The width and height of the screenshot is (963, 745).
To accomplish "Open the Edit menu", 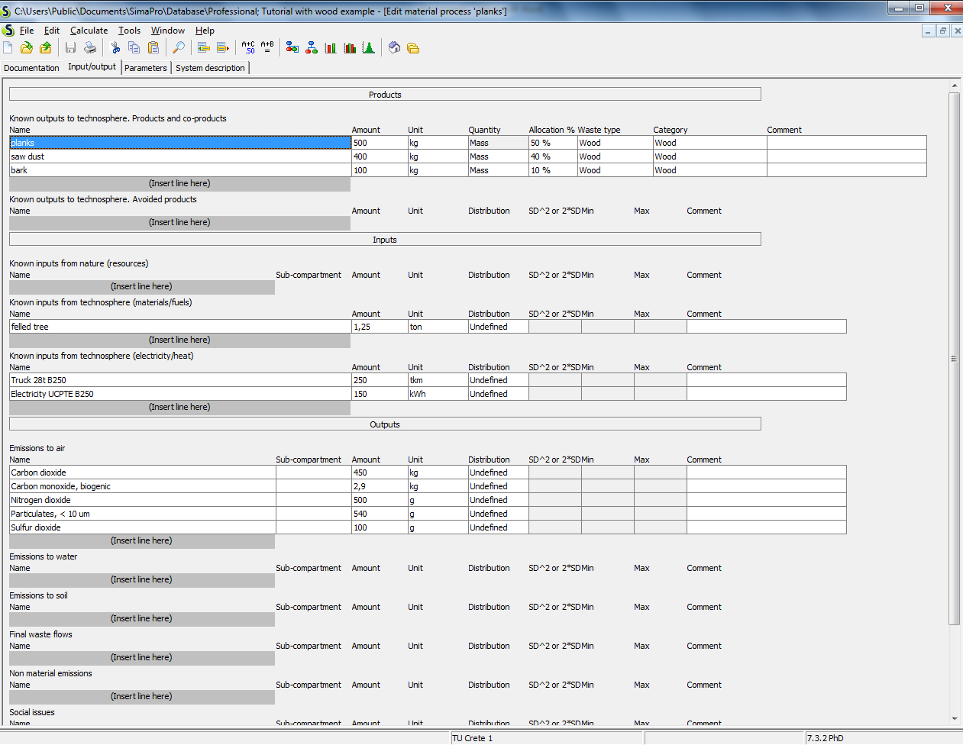I will (x=52, y=31).
